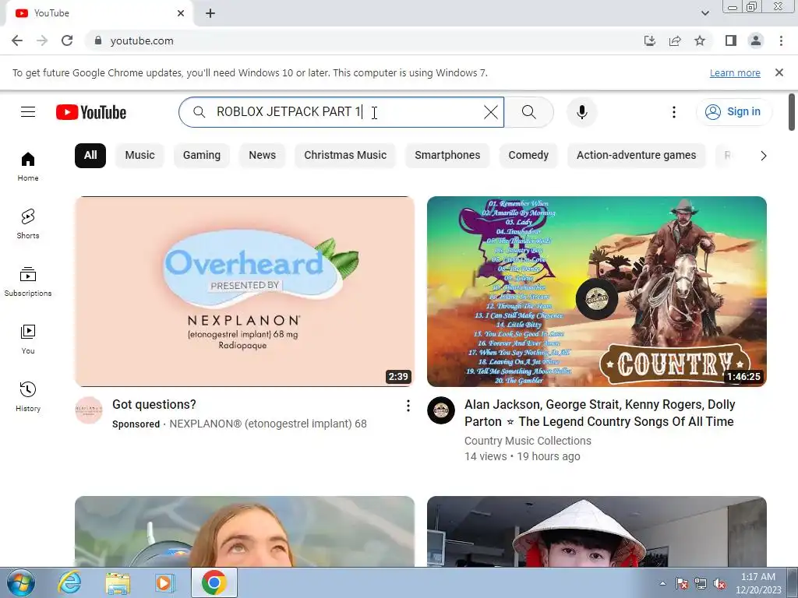Image resolution: width=798 pixels, height=598 pixels.
Task: Open the NEXPLANON advertiser avatar
Action: [89, 410]
